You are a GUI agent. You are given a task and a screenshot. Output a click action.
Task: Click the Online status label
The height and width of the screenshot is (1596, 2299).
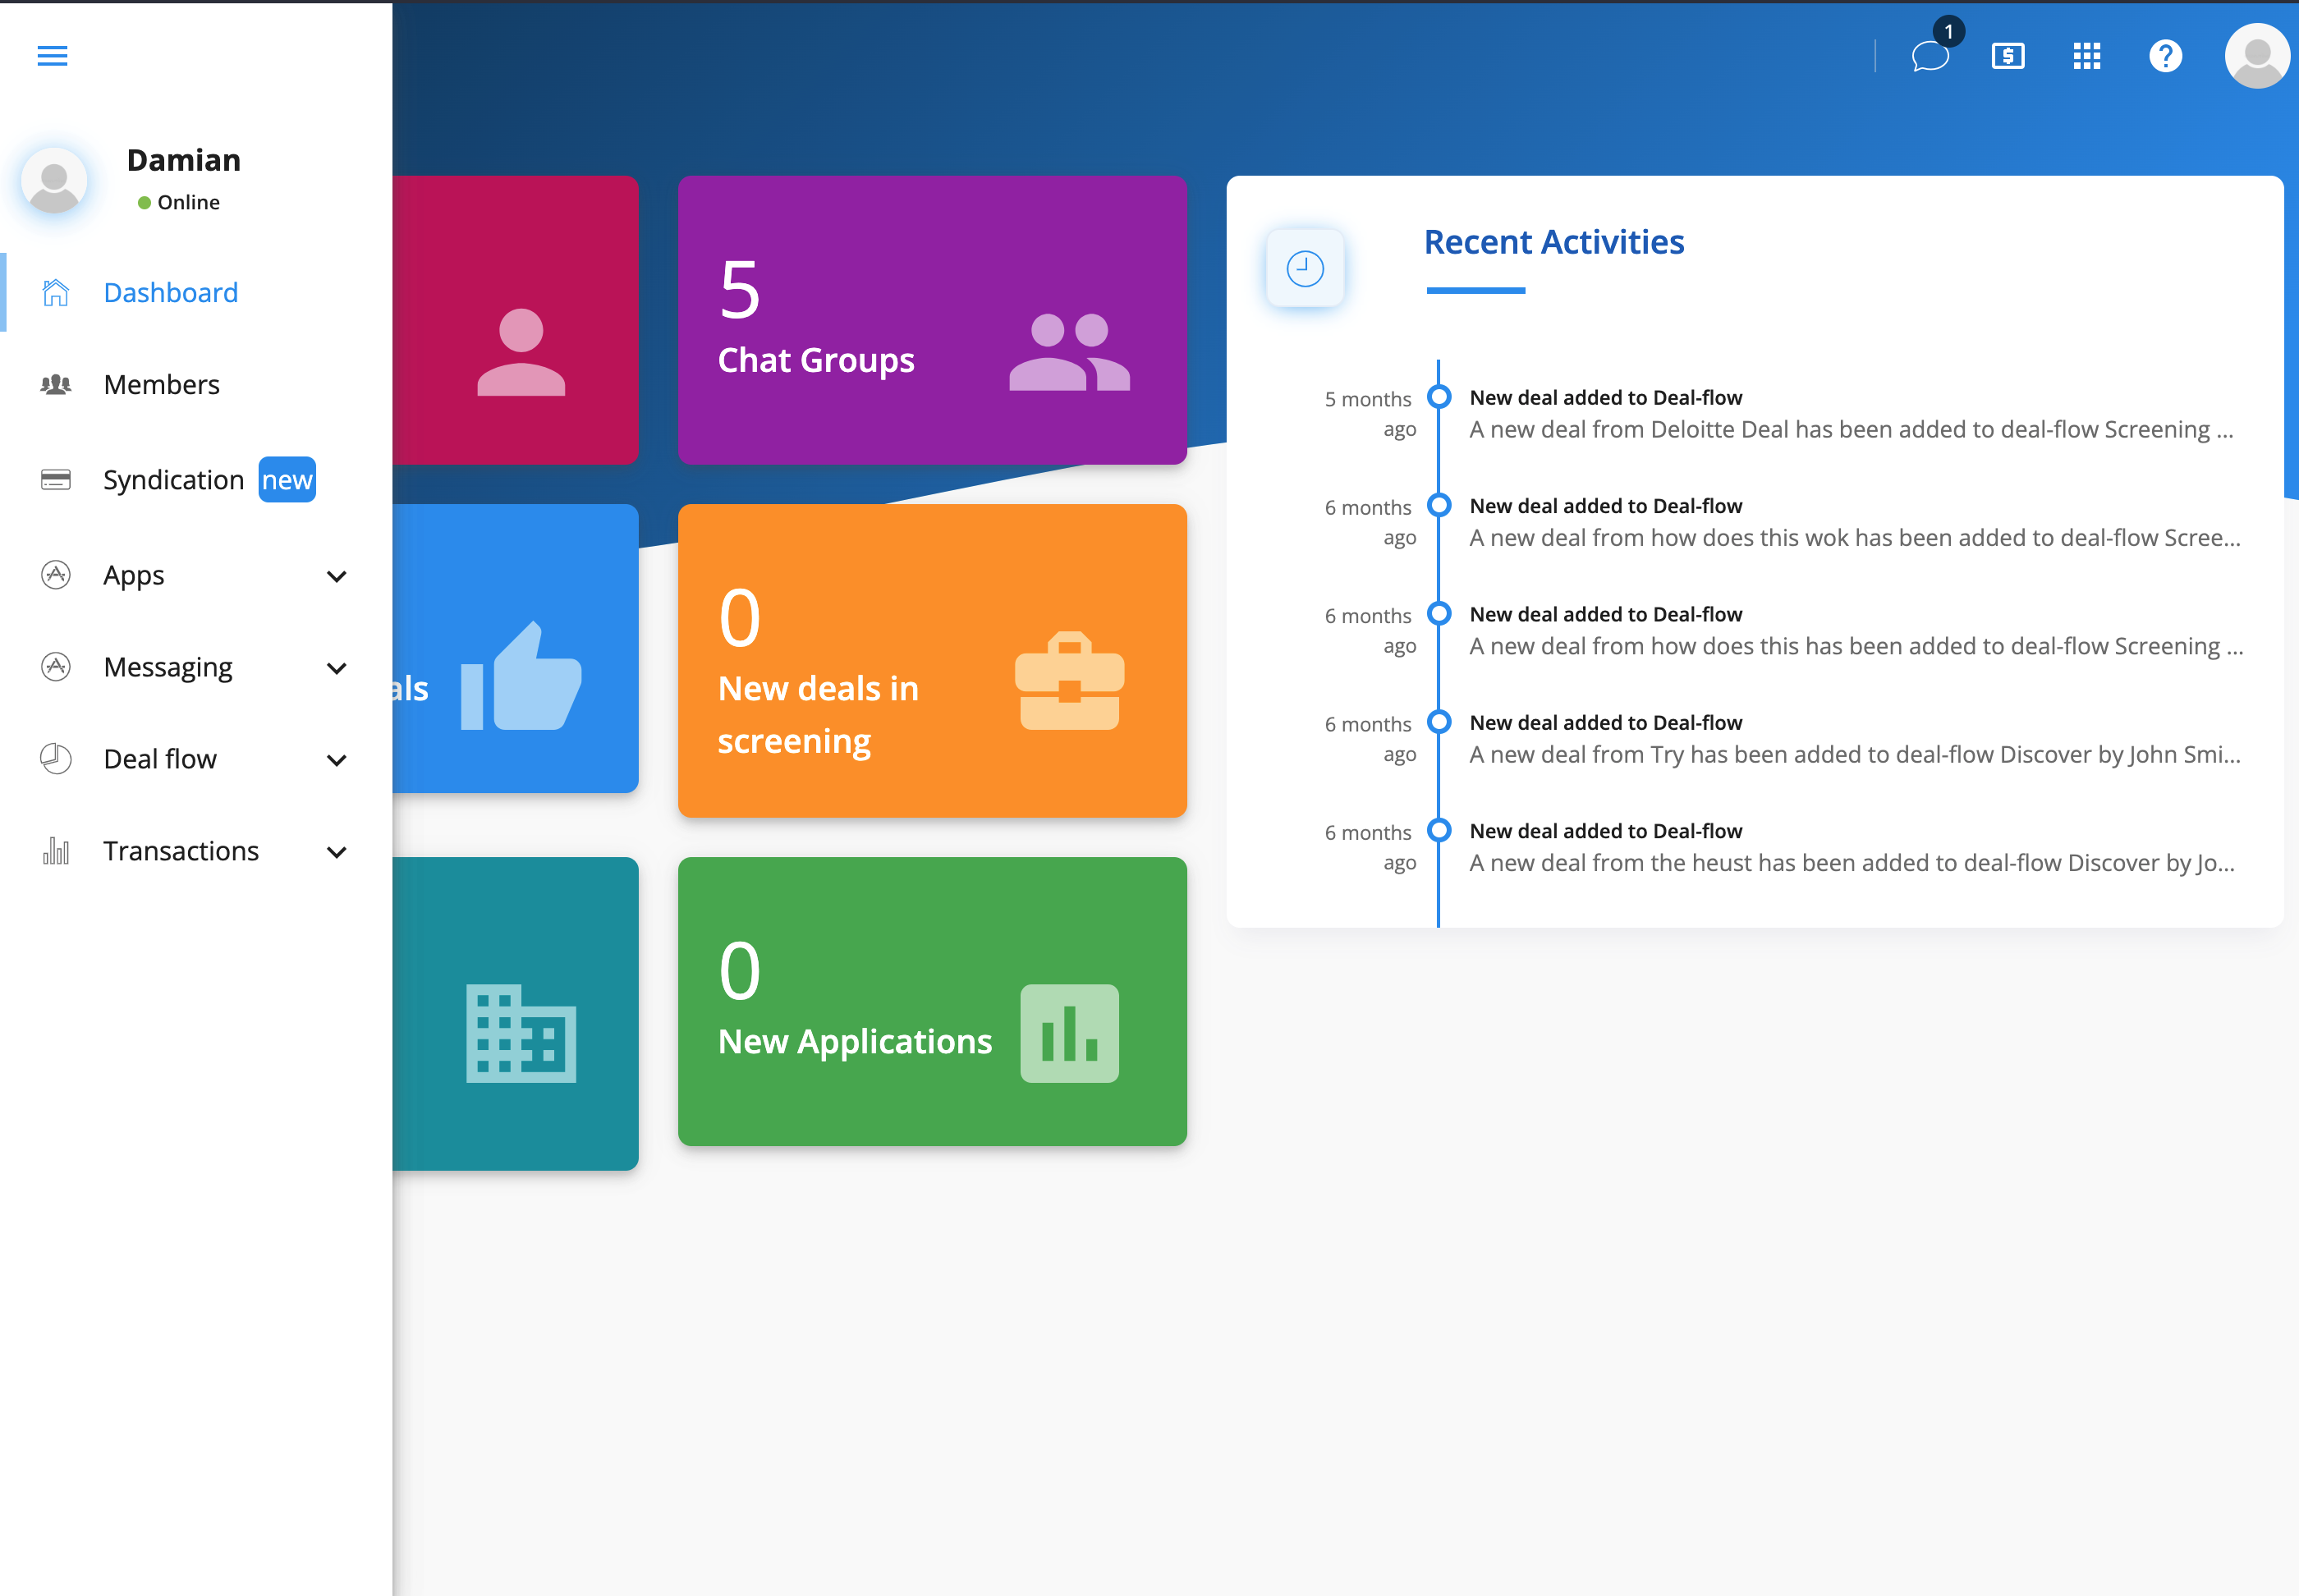tap(188, 202)
